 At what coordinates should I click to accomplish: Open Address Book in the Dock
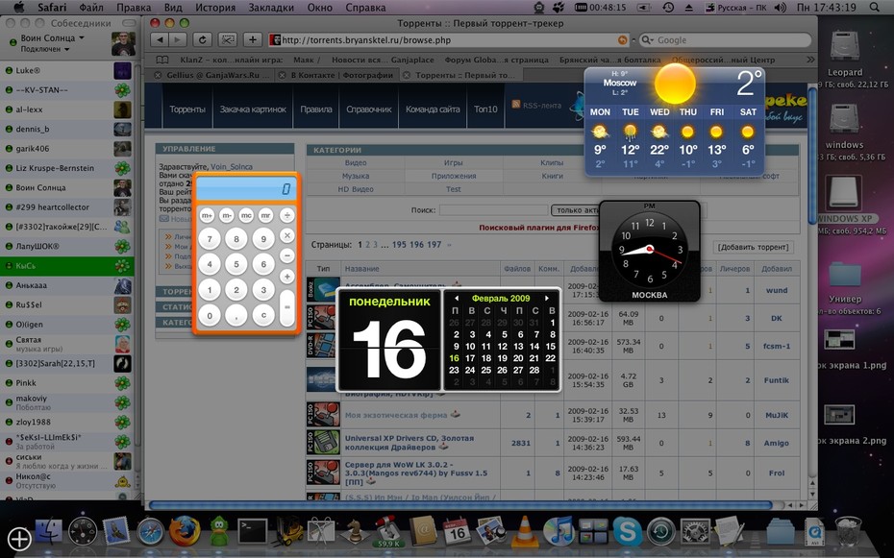coord(422,532)
